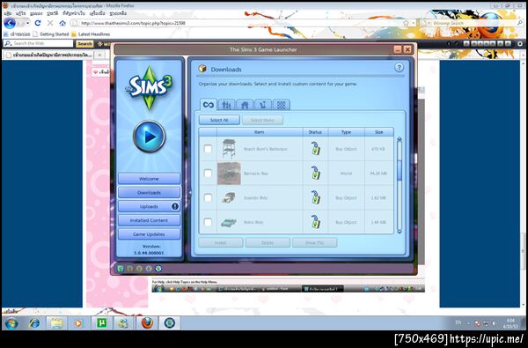This screenshot has height=348, width=528.
Task: Click the Status column header
Action: pyautogui.click(x=315, y=132)
